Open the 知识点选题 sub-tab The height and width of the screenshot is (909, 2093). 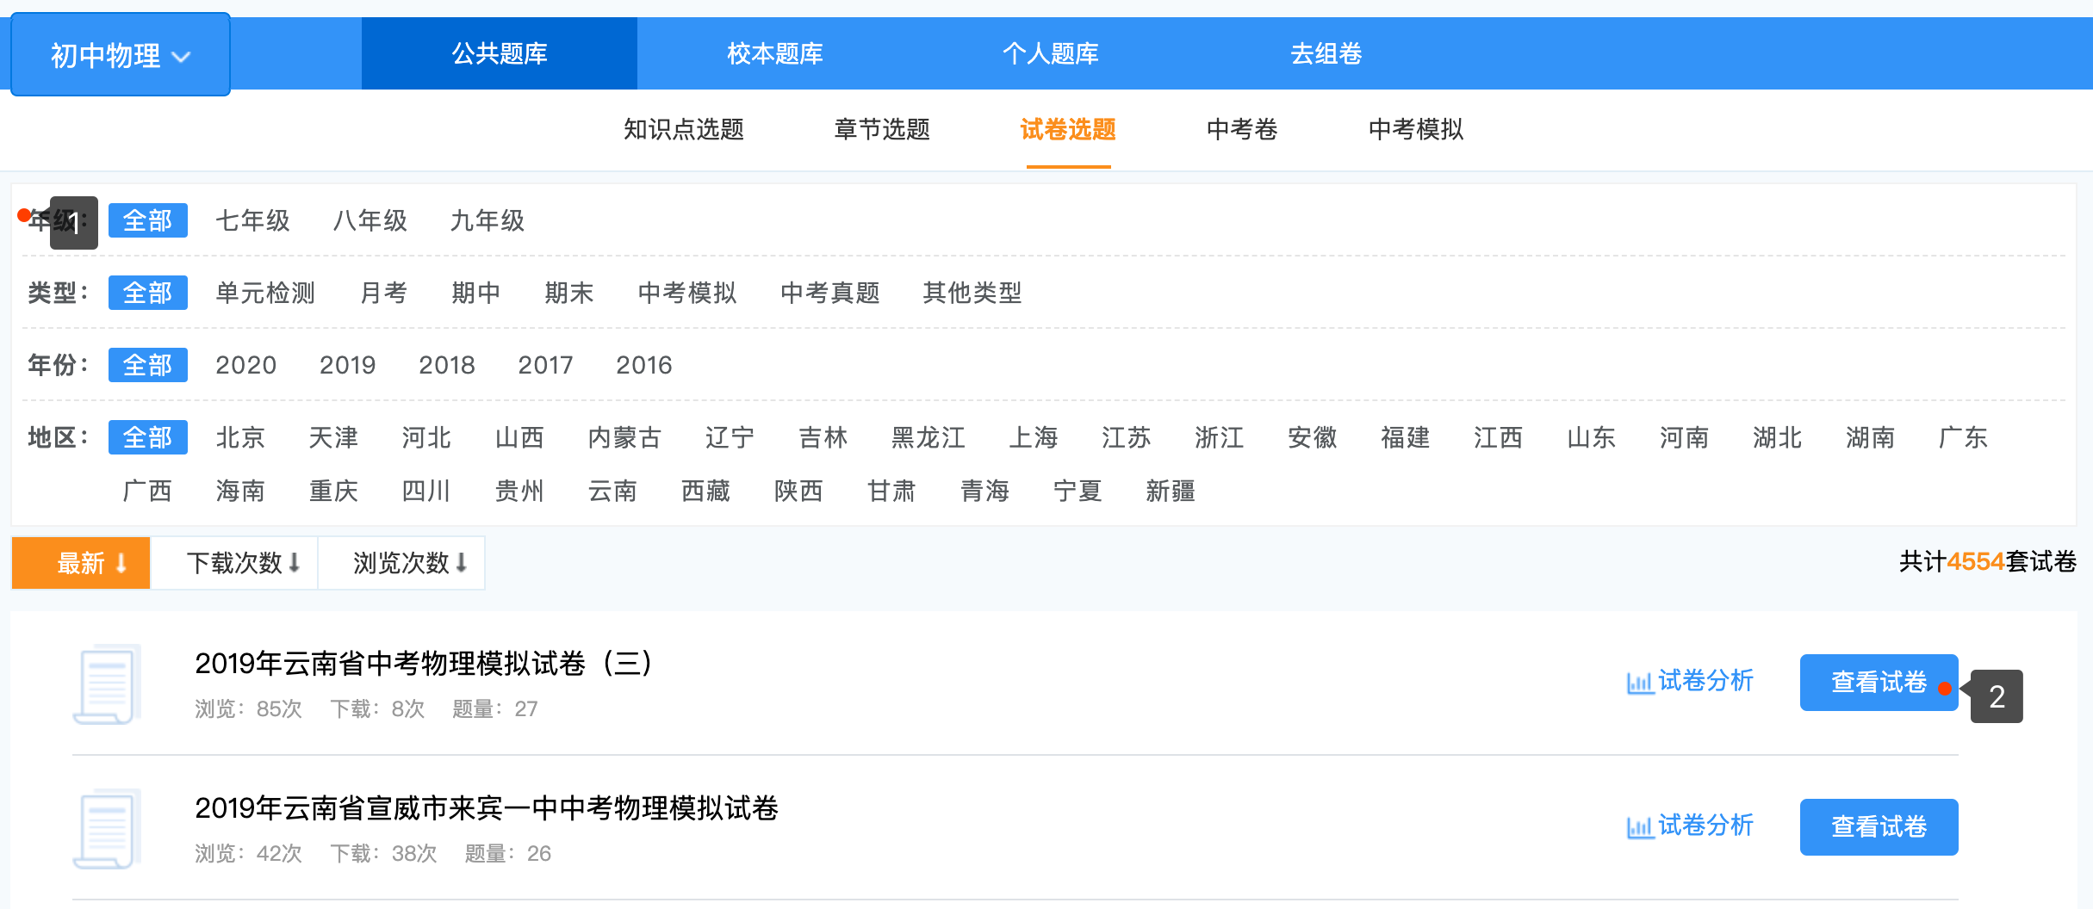pyautogui.click(x=684, y=129)
